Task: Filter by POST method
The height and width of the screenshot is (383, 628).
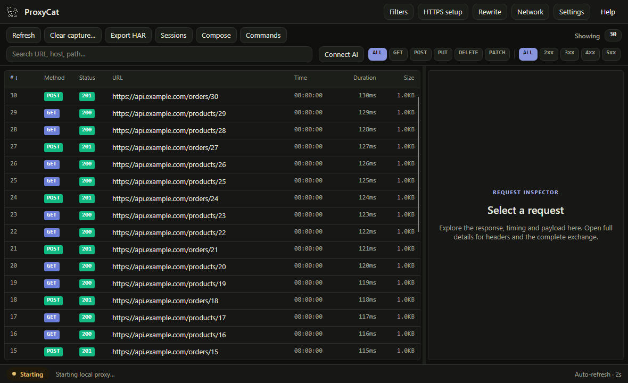Action: click(420, 54)
